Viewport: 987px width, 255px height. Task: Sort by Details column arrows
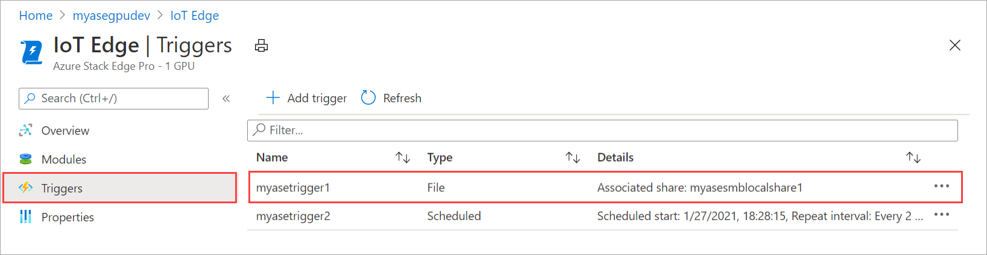[913, 158]
